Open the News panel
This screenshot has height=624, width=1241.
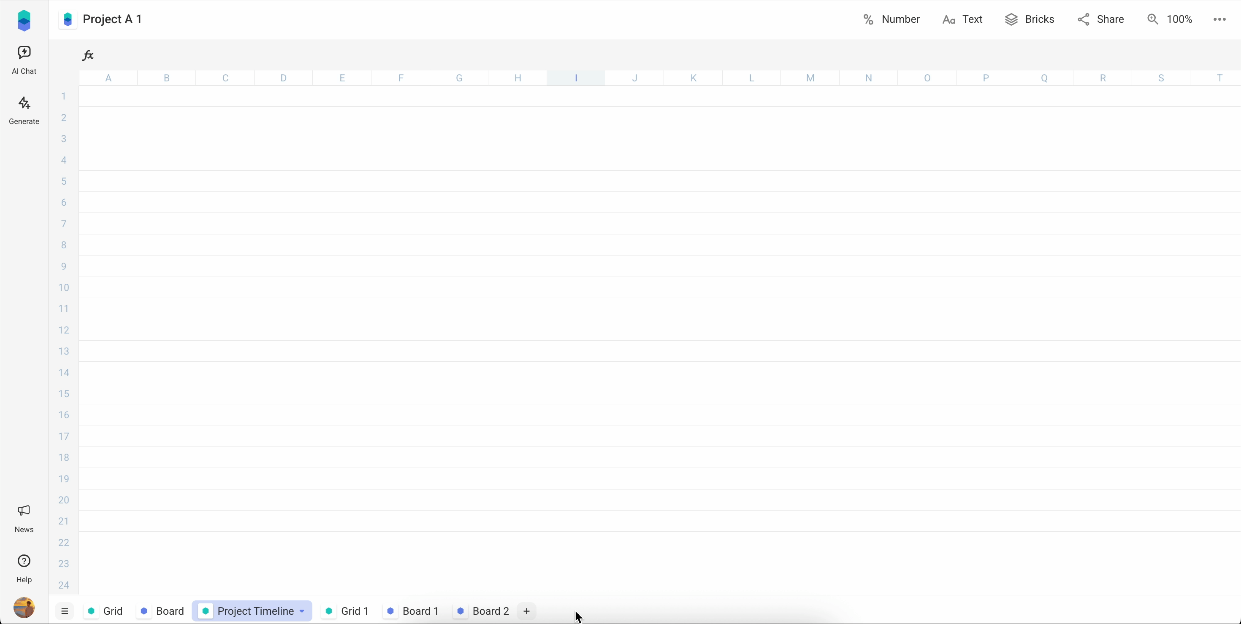tap(24, 519)
